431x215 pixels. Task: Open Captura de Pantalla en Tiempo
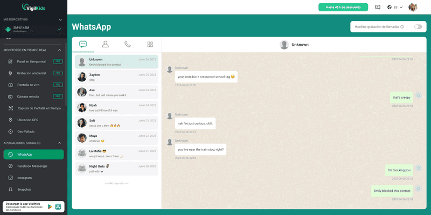pos(33,108)
